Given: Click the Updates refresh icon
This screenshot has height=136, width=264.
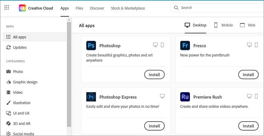Looking at the screenshot, I should pyautogui.click(x=8, y=47).
